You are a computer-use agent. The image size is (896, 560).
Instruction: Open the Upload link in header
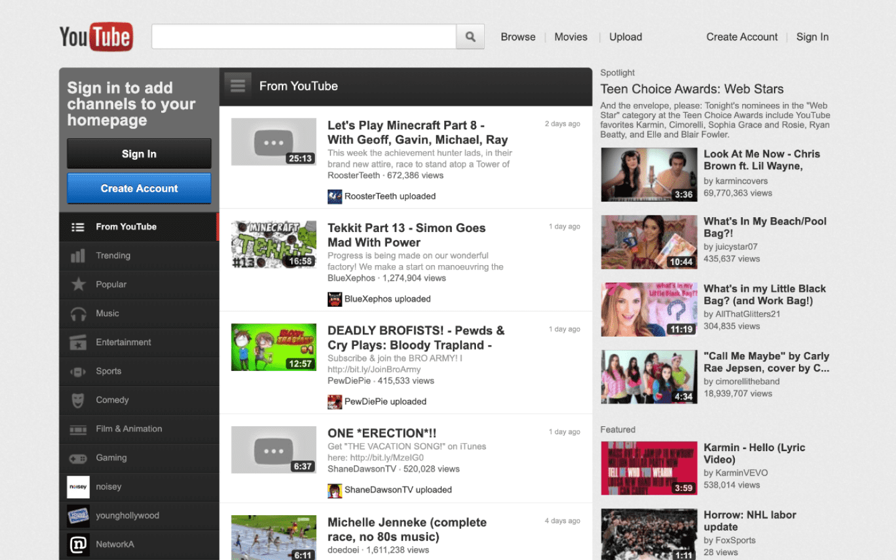pos(625,37)
